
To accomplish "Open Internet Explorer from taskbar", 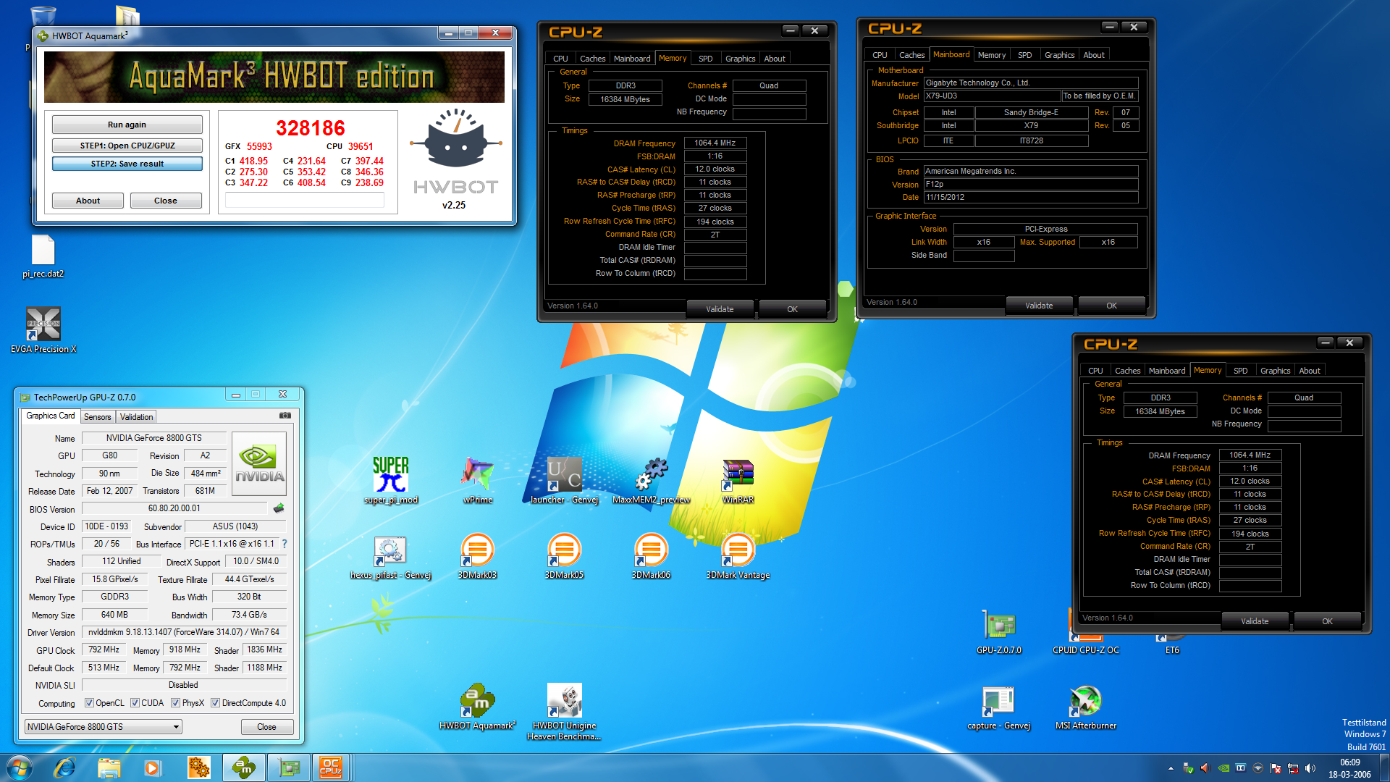I will [65, 768].
